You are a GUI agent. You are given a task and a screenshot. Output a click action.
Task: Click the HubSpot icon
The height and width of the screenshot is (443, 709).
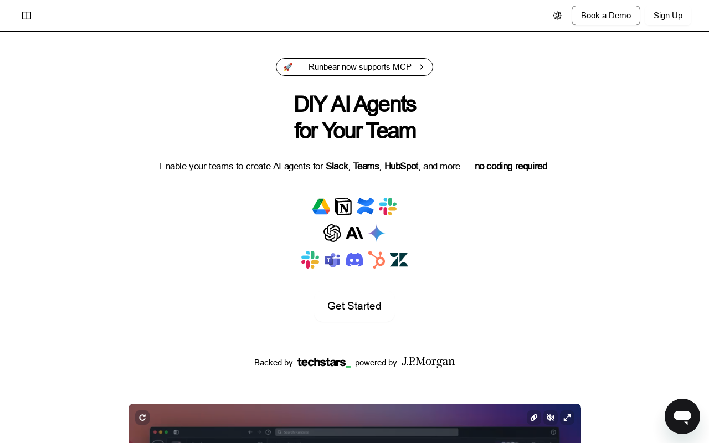pos(377,260)
